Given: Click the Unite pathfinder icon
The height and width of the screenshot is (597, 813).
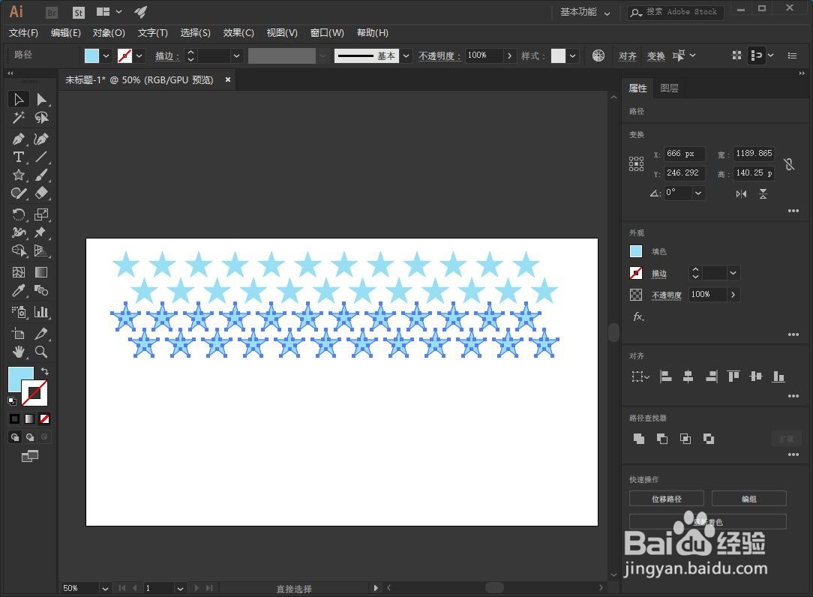Looking at the screenshot, I should point(639,439).
